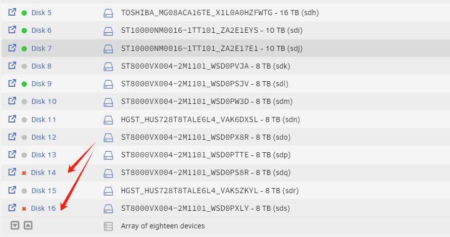Click grey status dot of Disk 13
Viewport: 450px width, 237px height.
coord(24,155)
